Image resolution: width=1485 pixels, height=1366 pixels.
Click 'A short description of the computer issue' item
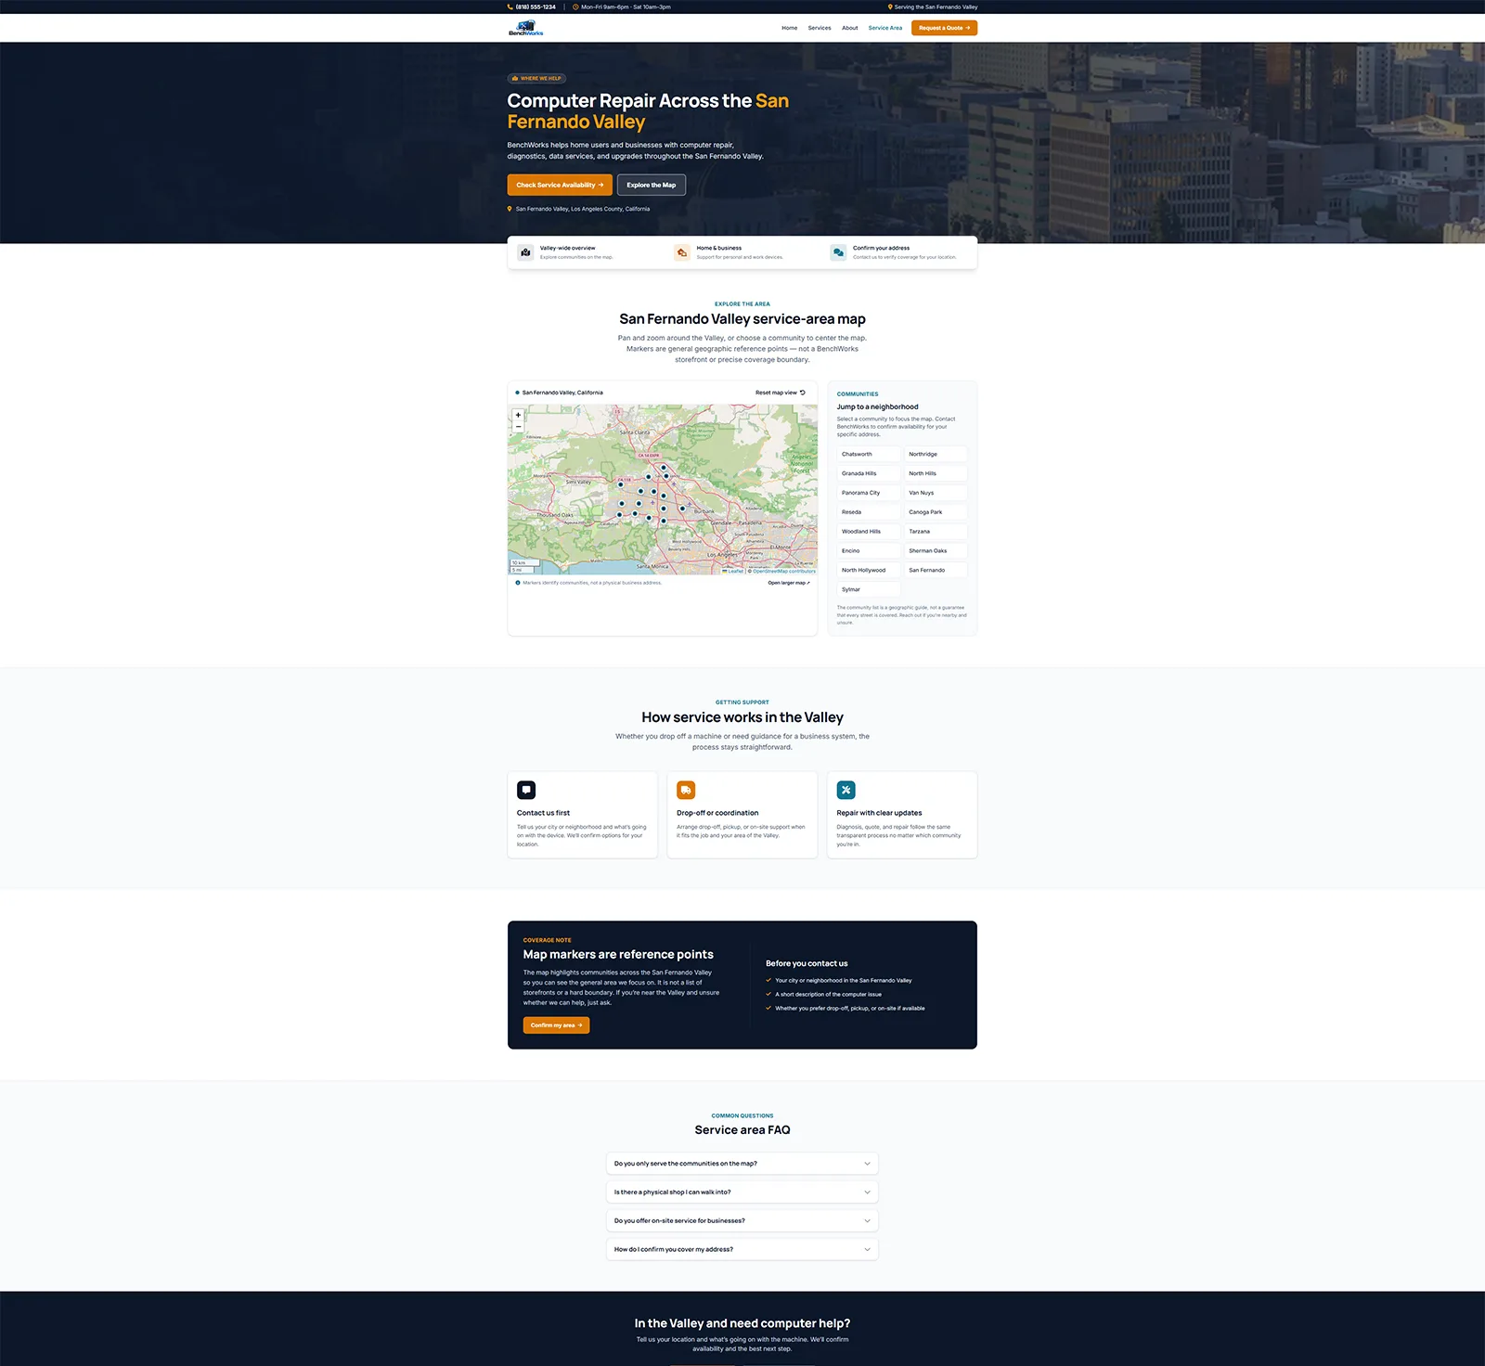coord(828,995)
